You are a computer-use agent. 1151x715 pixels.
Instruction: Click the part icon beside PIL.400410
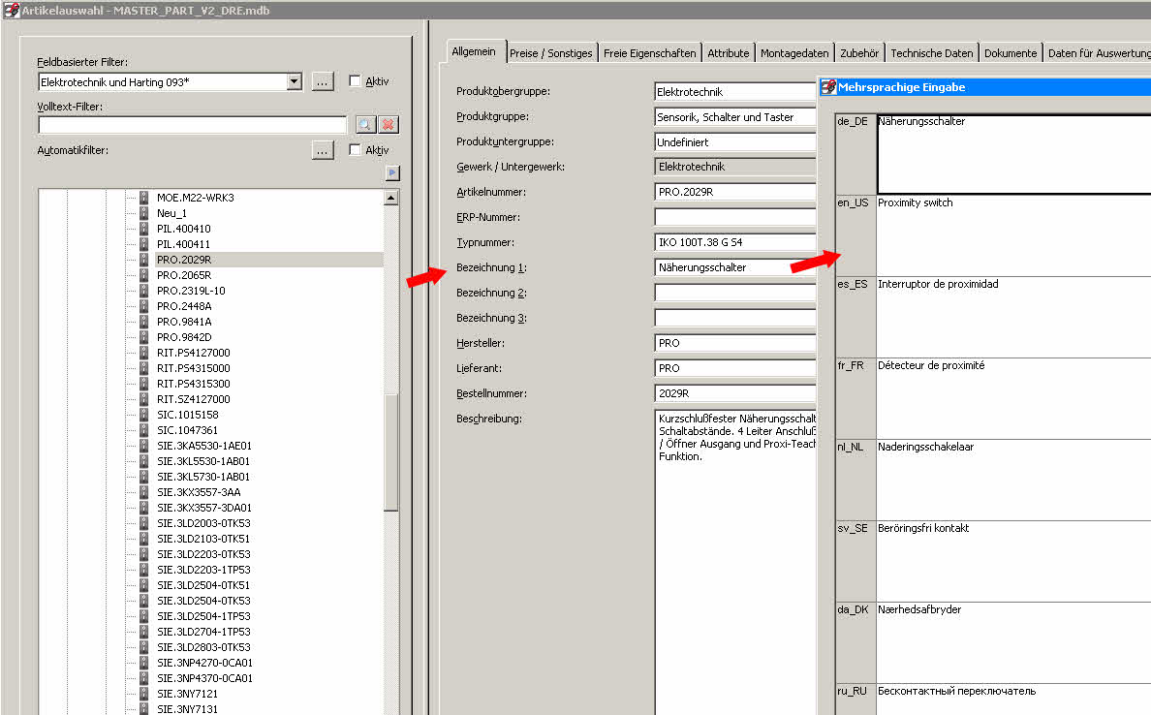pos(144,229)
